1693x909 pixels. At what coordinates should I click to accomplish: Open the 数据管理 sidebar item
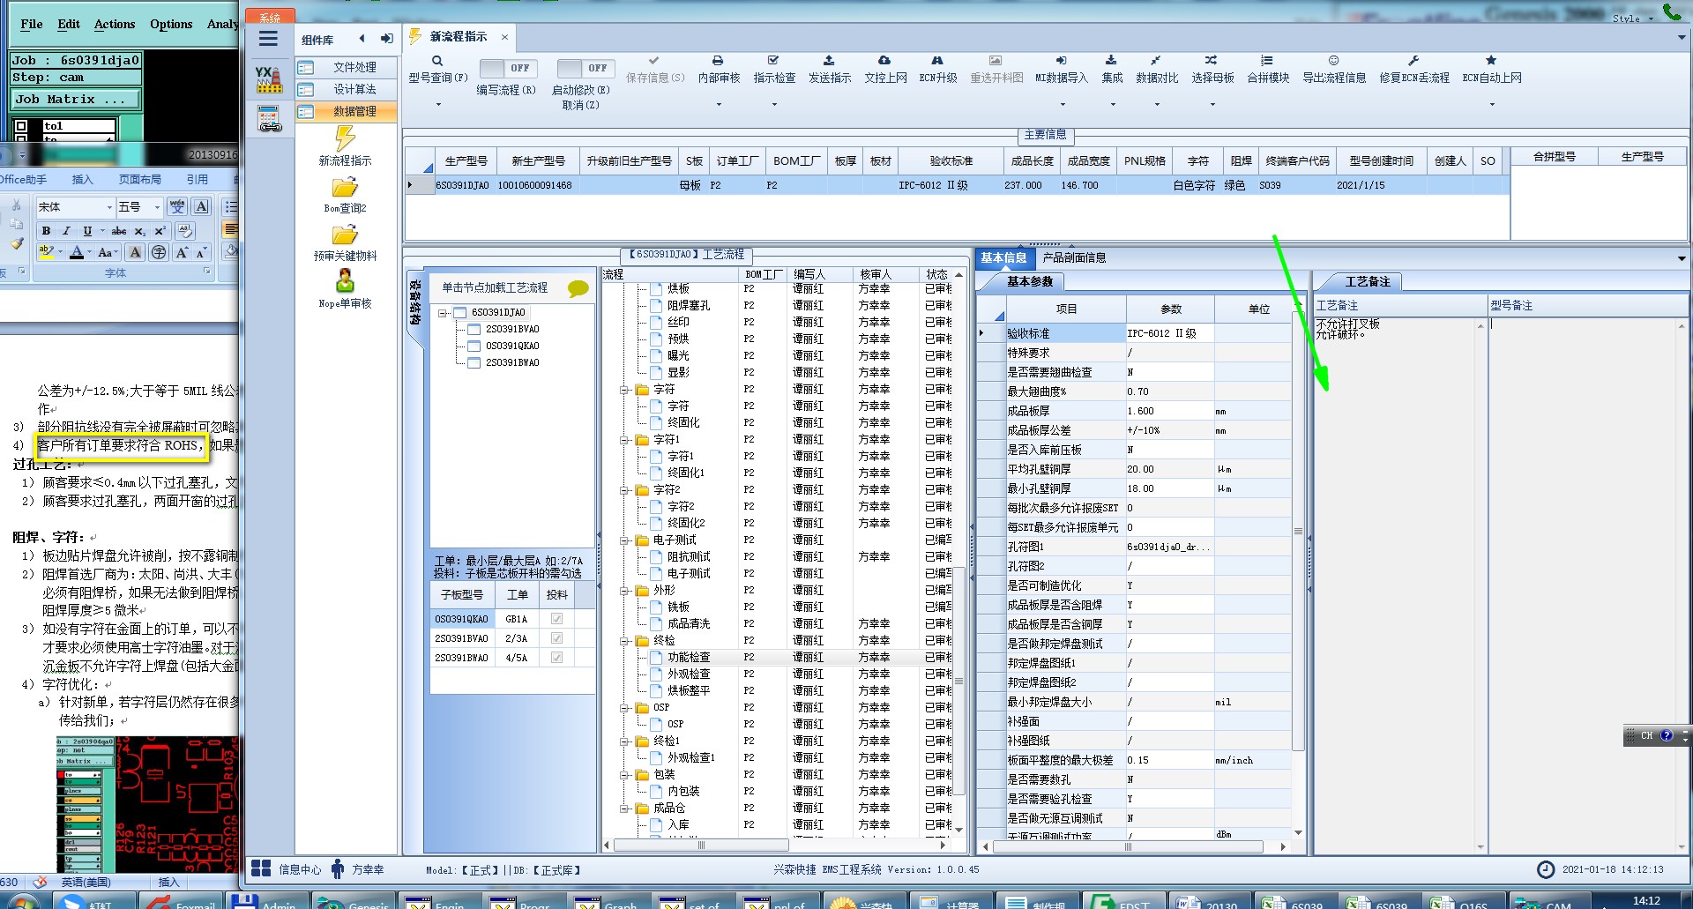click(346, 111)
